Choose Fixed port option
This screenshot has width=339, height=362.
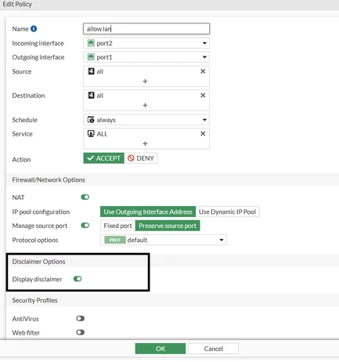(x=117, y=226)
